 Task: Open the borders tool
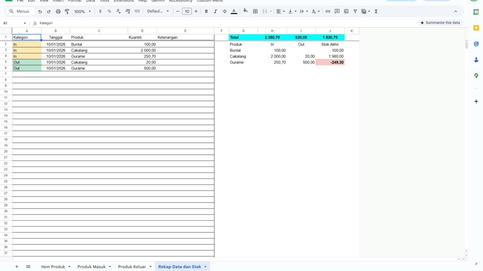coord(255,12)
